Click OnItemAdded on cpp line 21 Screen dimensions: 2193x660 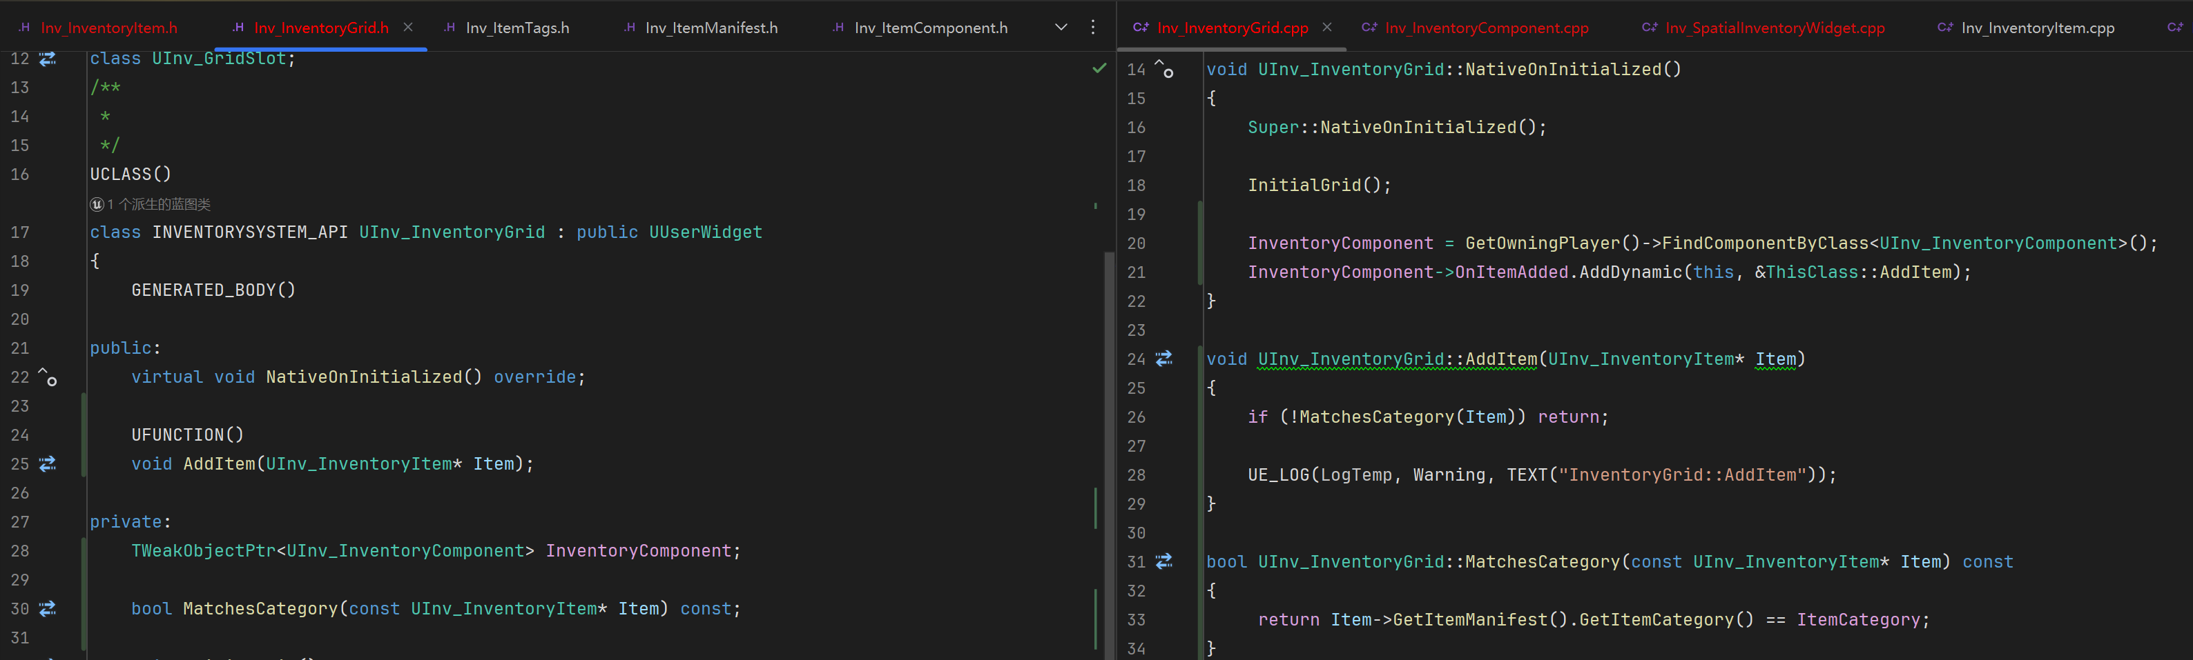1512,272
